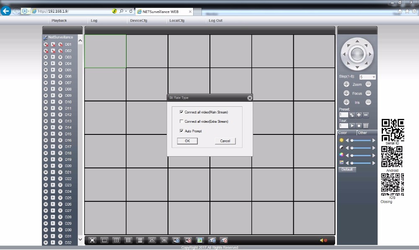Viewport: 419px width, 250px height.
Task: Open the LocalCfg menu
Action: click(x=177, y=21)
